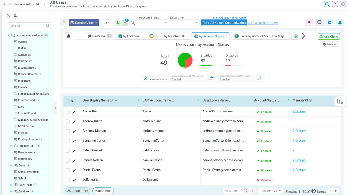Open the table column settings icon

point(340,101)
